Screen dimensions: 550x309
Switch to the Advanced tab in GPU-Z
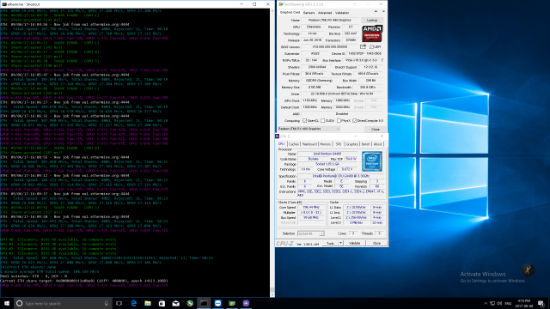pos(325,13)
